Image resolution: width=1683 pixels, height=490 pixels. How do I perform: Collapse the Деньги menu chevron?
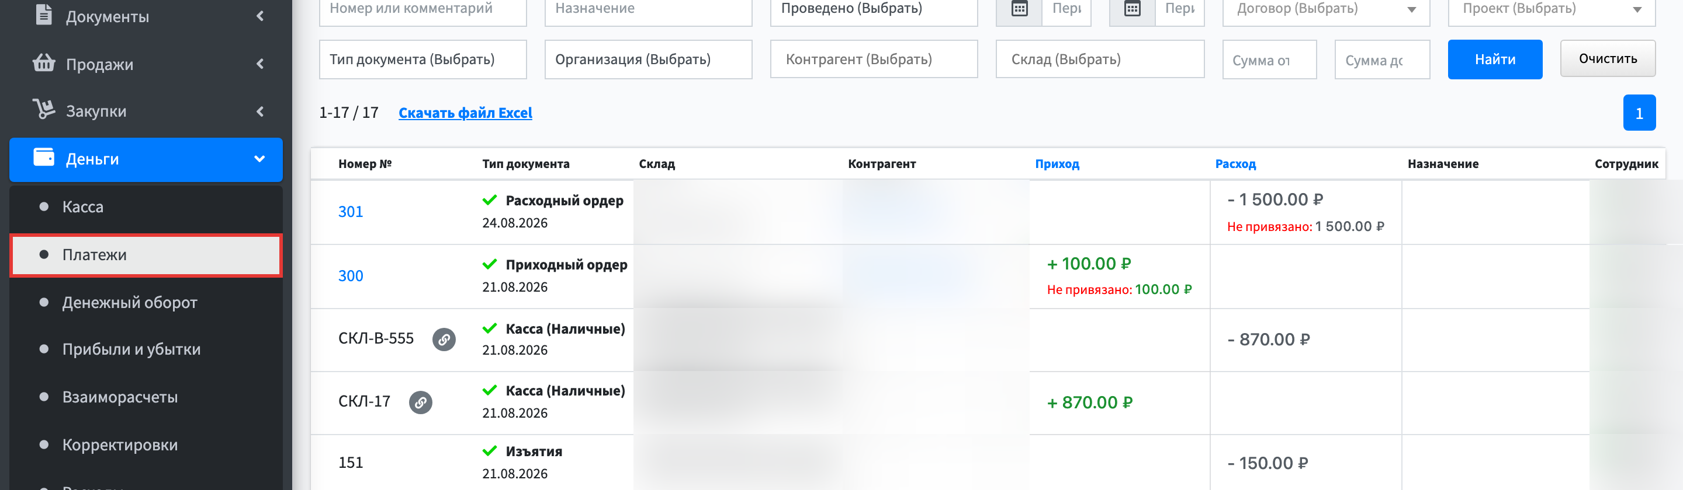[259, 159]
